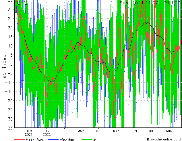Click the red Mean Run legend line

click(20, 139)
